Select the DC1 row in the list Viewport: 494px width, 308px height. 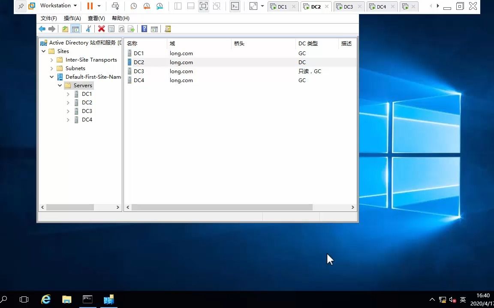tap(241, 53)
